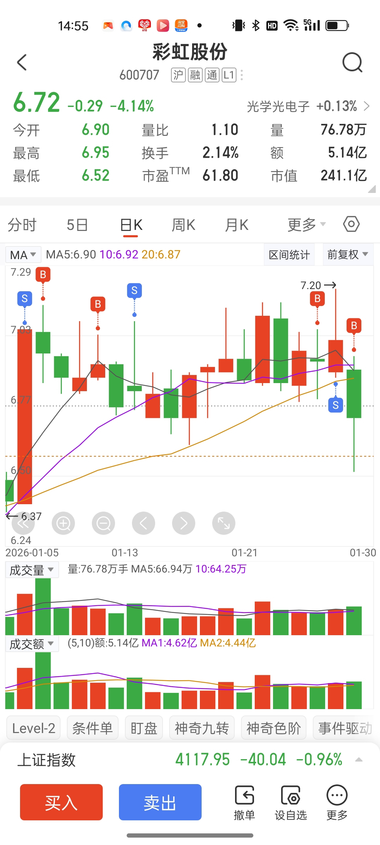Open 盯盘 monitoring chip
380x845 pixels.
click(x=144, y=728)
